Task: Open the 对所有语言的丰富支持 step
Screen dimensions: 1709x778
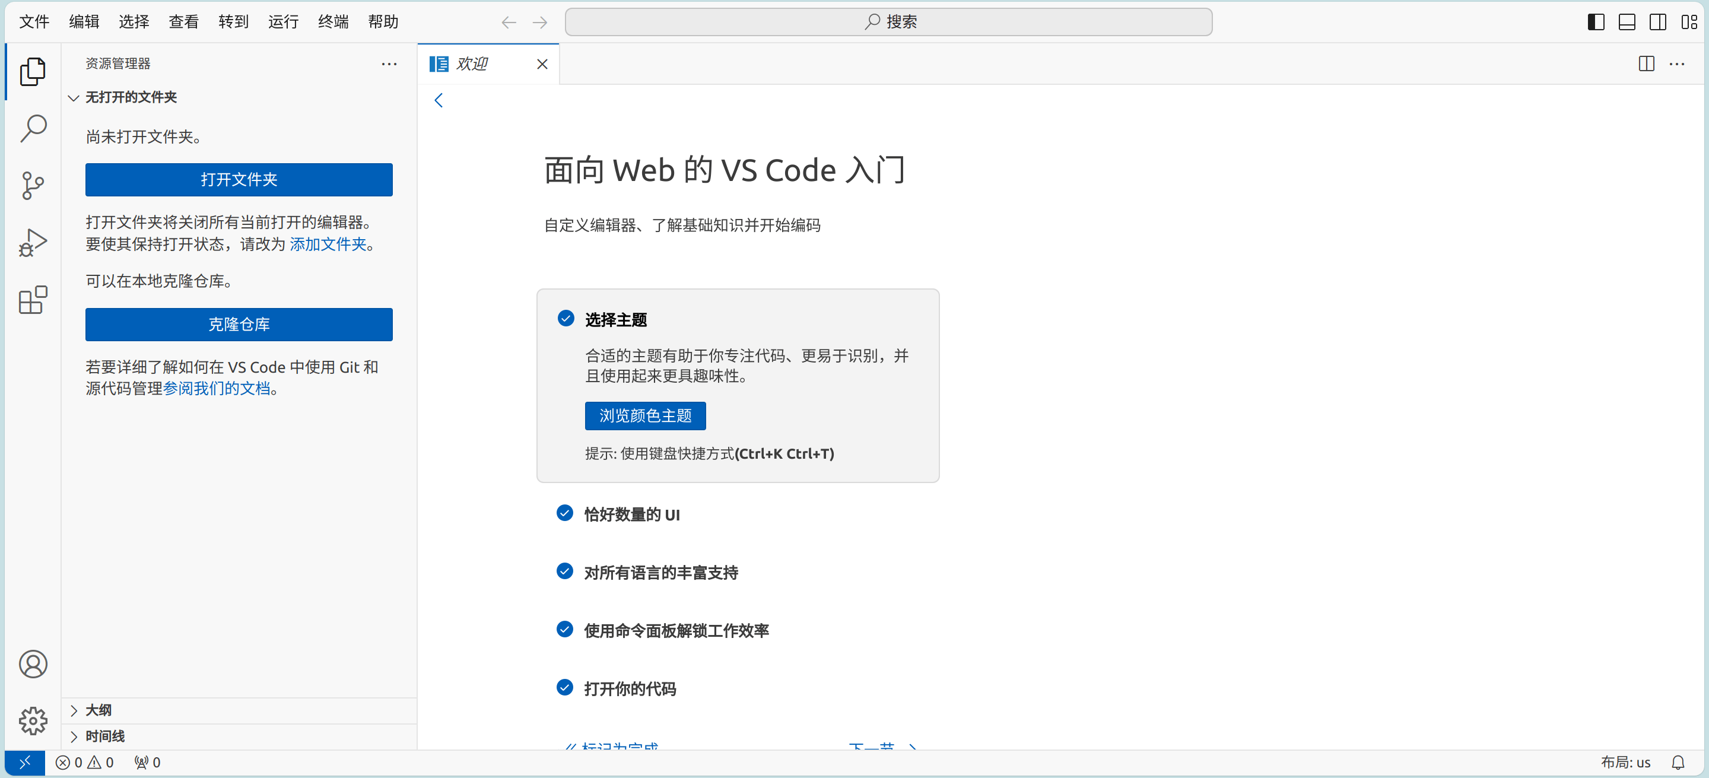Action: (661, 573)
